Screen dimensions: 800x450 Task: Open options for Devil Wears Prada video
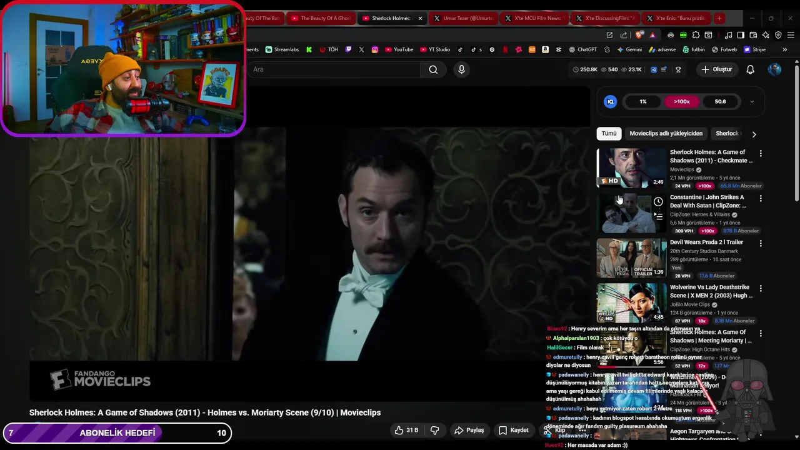[x=761, y=243]
